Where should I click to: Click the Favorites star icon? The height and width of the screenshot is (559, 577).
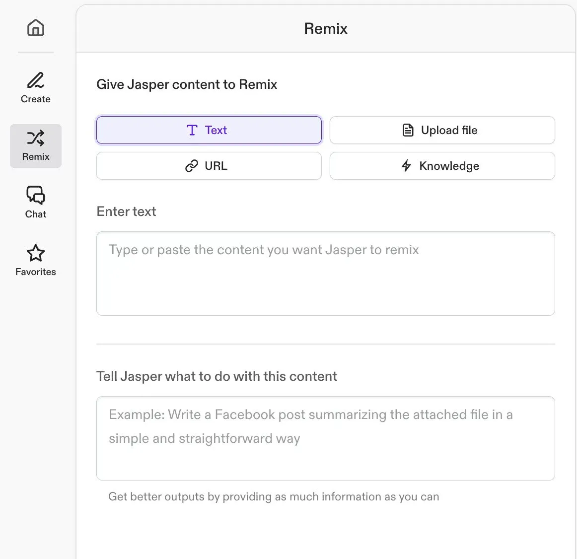tap(35, 253)
